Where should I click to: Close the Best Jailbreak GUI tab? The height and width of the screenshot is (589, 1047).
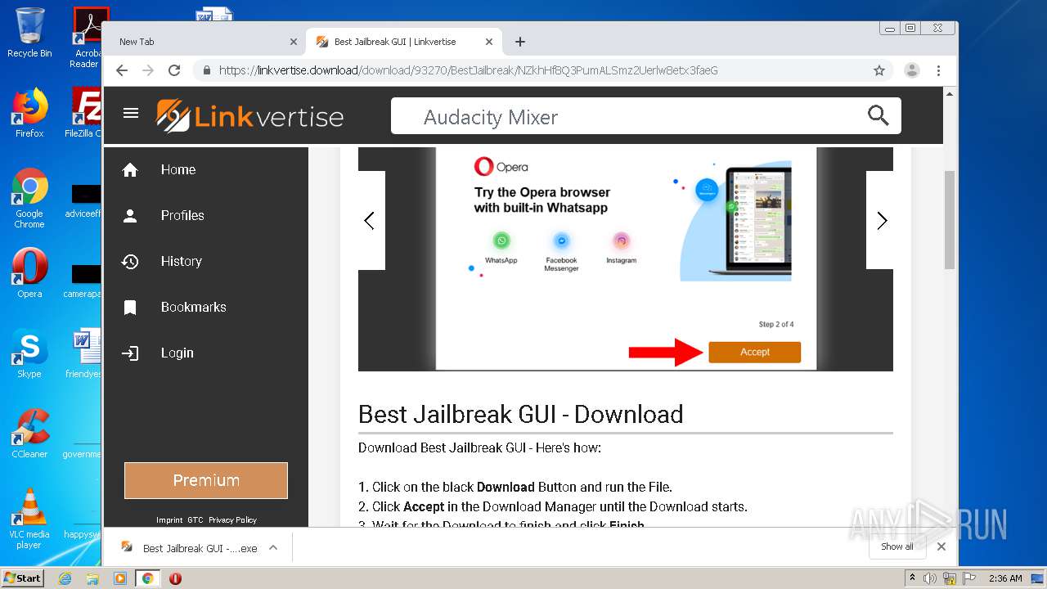click(x=489, y=42)
